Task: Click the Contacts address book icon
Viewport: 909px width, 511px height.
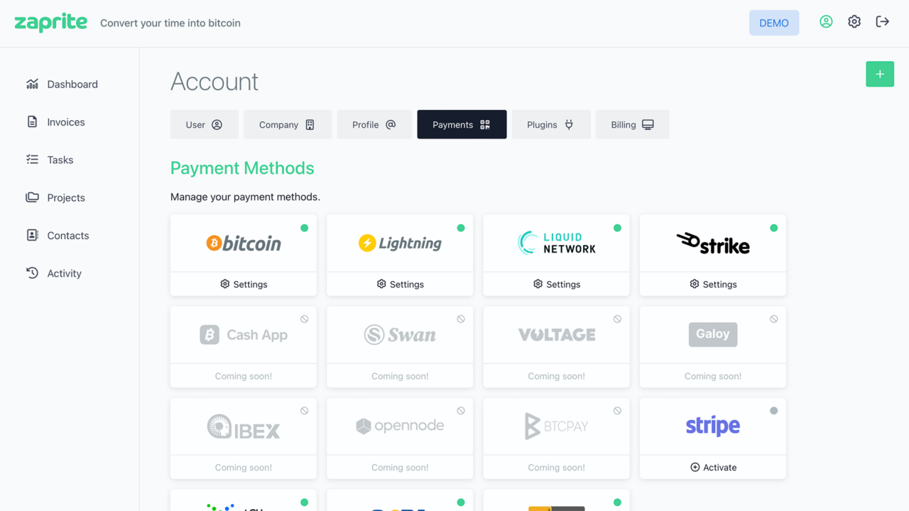Action: pos(32,235)
